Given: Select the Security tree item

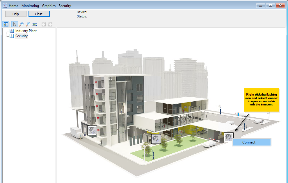Looking at the screenshot, I should pyautogui.click(x=21, y=36).
